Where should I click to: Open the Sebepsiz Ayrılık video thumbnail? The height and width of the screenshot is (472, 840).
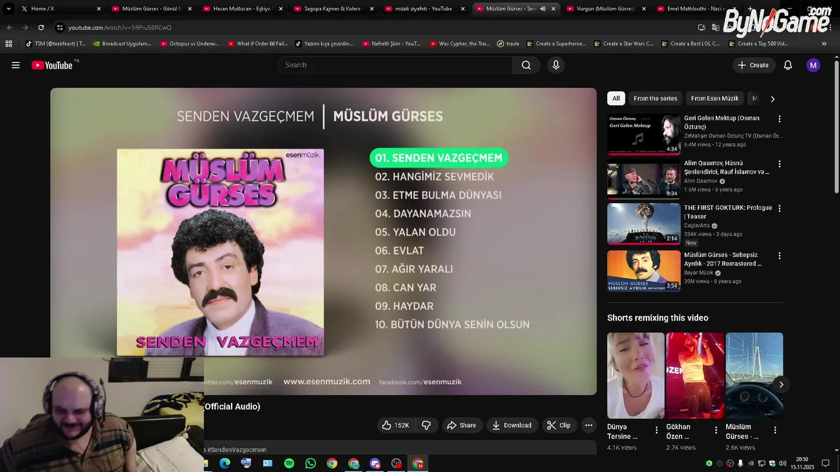pos(644,271)
